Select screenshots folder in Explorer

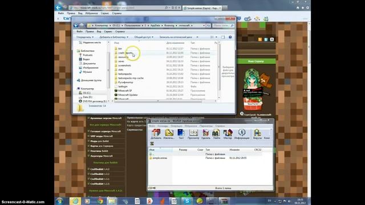coord(124,65)
